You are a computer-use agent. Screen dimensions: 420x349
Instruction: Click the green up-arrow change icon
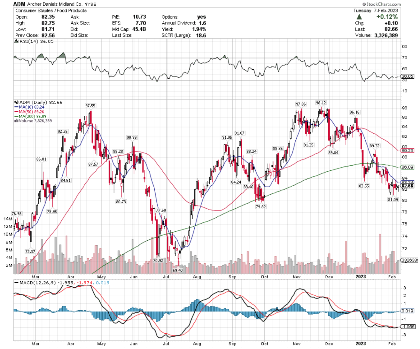click(360, 17)
